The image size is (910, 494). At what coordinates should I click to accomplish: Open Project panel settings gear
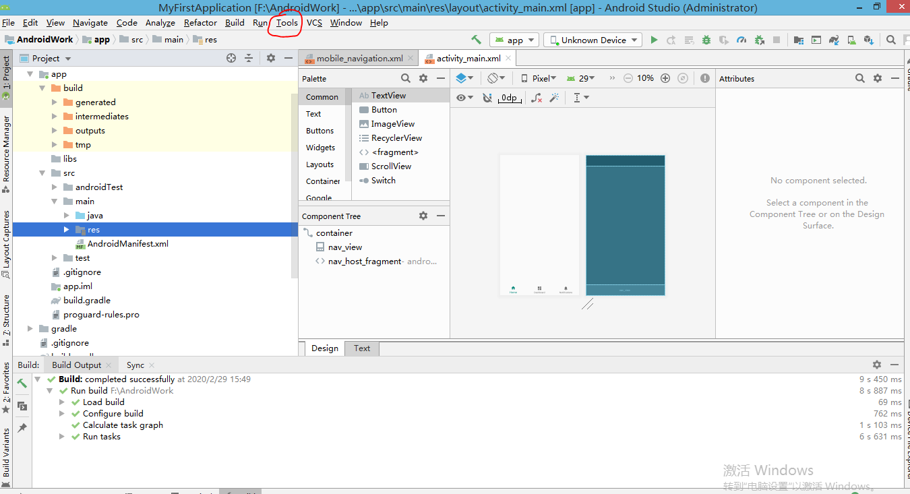click(x=271, y=58)
